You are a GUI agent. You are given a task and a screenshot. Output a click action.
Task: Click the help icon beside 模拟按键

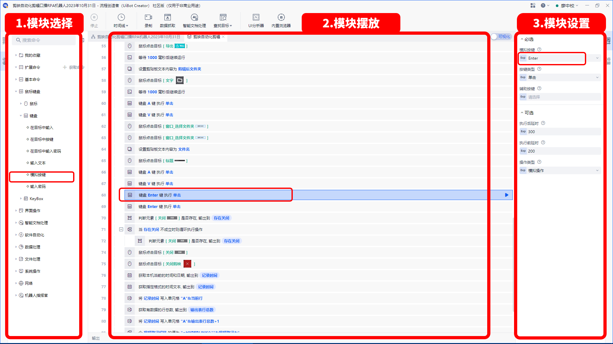coord(539,50)
